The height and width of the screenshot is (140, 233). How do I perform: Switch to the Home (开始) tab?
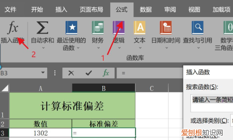pos(37,10)
